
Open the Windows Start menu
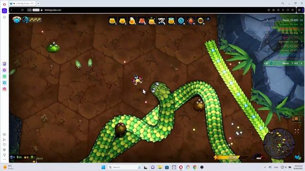point(103,167)
